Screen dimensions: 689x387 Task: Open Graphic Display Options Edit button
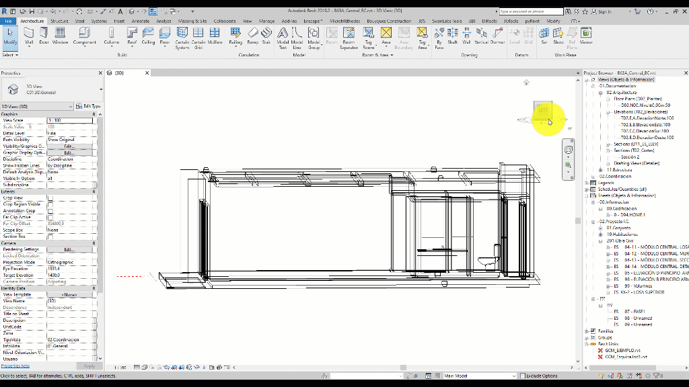(x=69, y=153)
